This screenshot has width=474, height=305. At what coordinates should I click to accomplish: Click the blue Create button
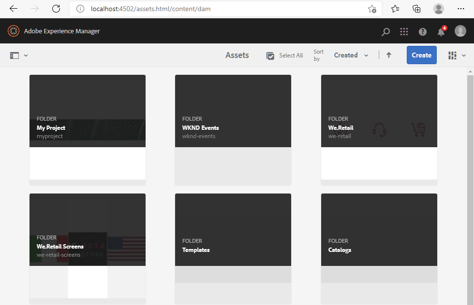(421, 55)
